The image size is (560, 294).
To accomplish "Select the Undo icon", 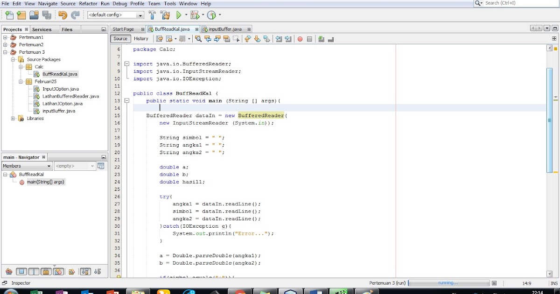I will (x=62, y=14).
